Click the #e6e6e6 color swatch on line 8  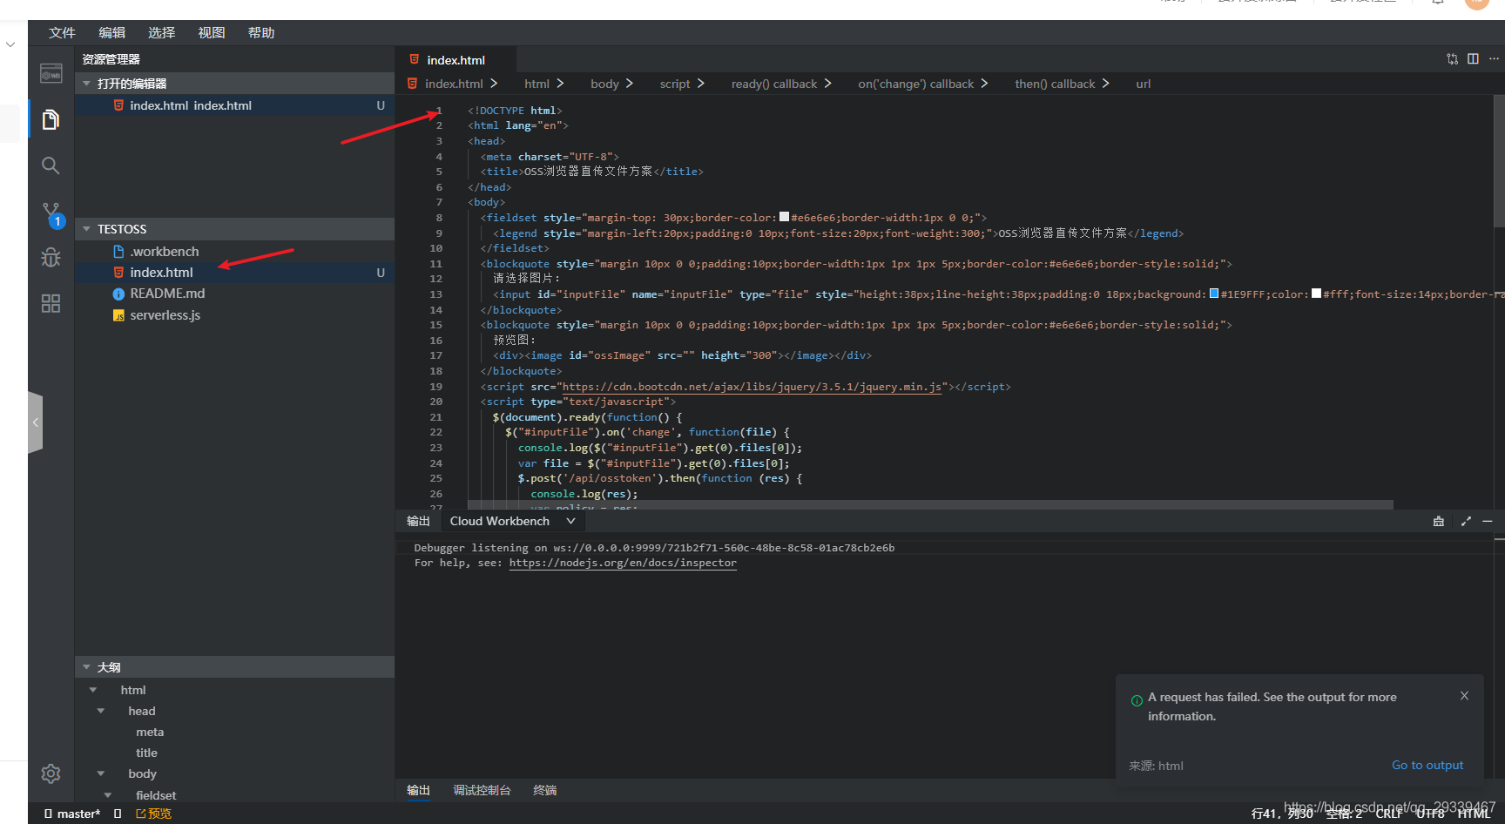(x=784, y=217)
